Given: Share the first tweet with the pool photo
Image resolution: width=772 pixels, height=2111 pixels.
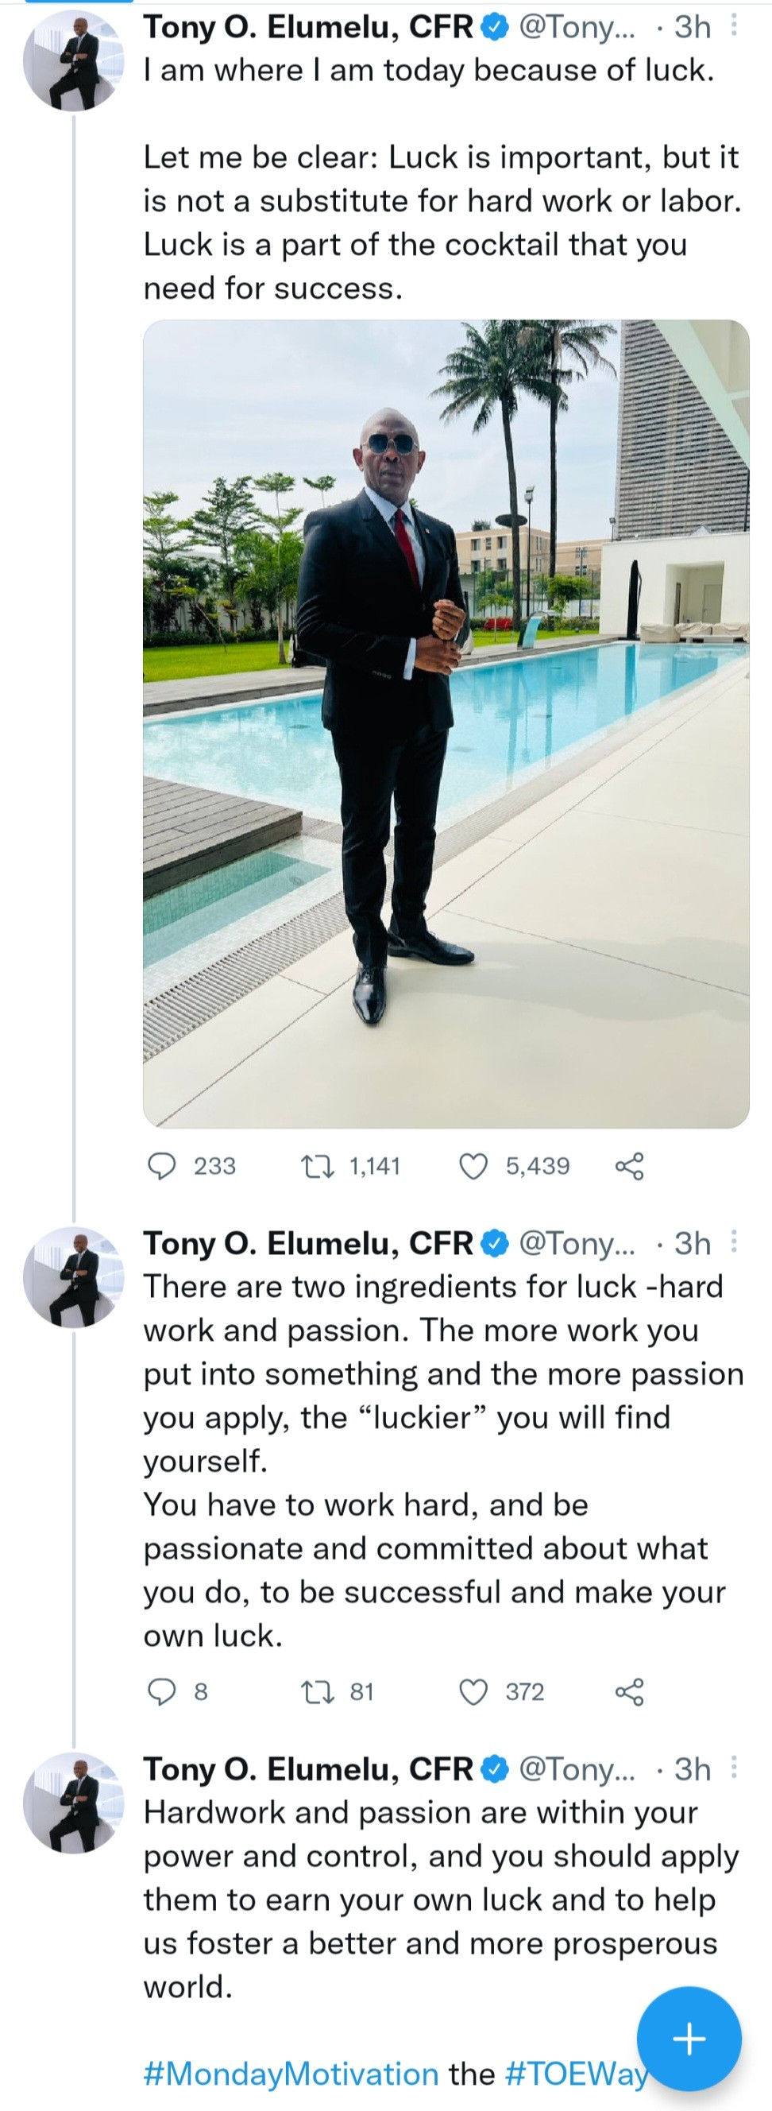Looking at the screenshot, I should (x=629, y=1165).
